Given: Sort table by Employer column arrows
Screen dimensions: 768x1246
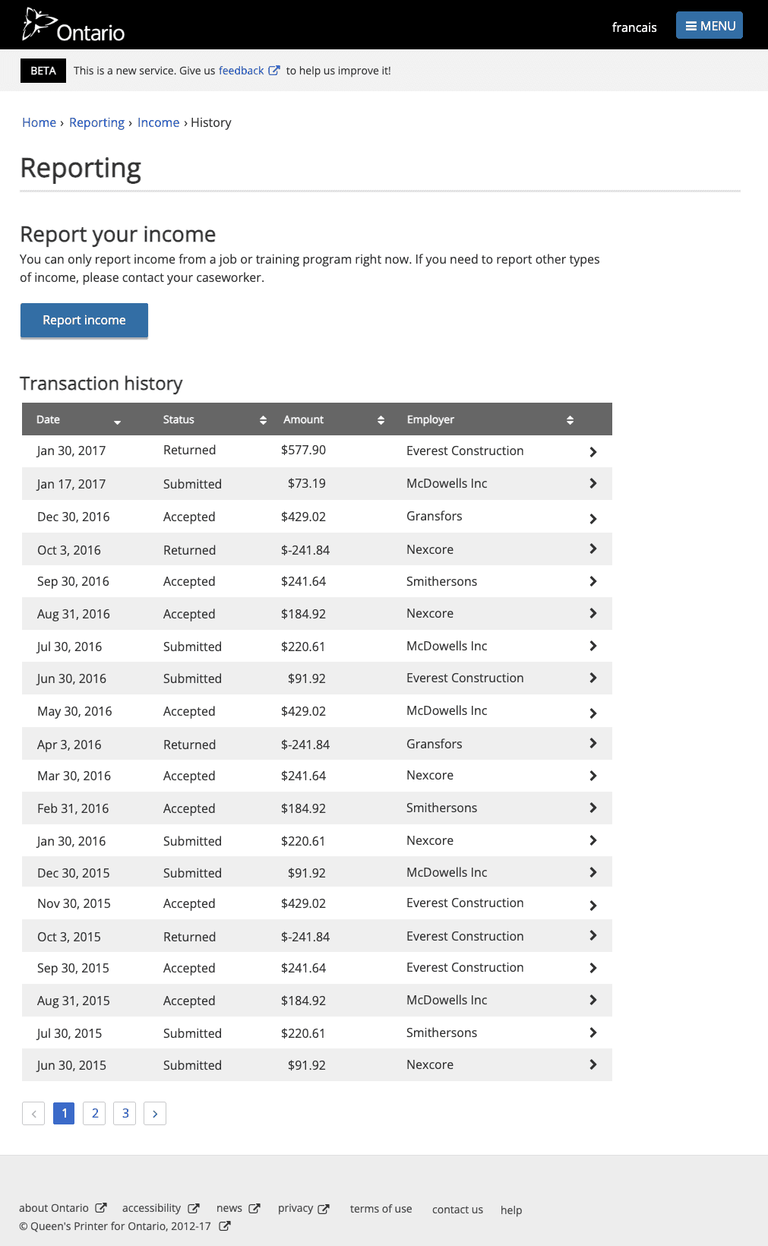Looking at the screenshot, I should click(x=570, y=420).
